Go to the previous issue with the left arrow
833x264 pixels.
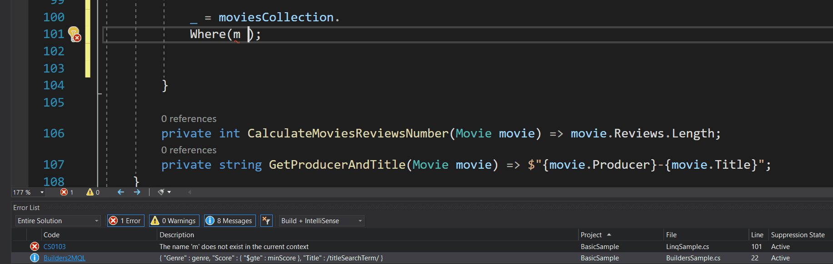click(x=121, y=192)
